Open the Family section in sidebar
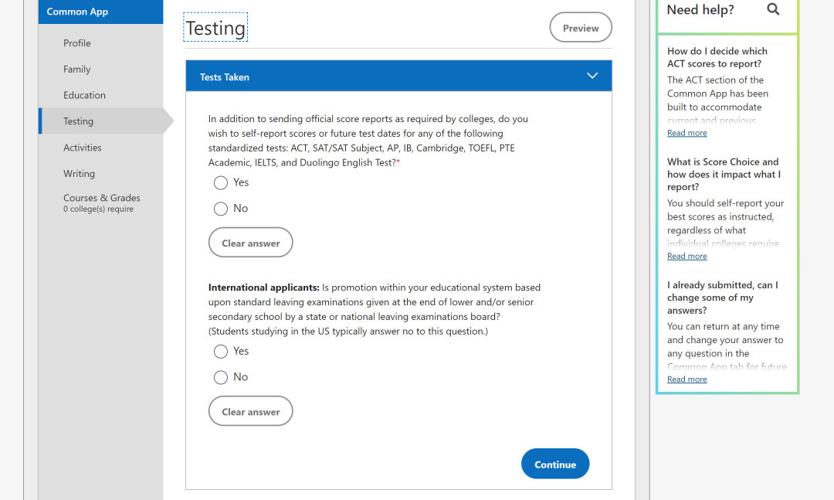834x500 pixels. click(77, 70)
